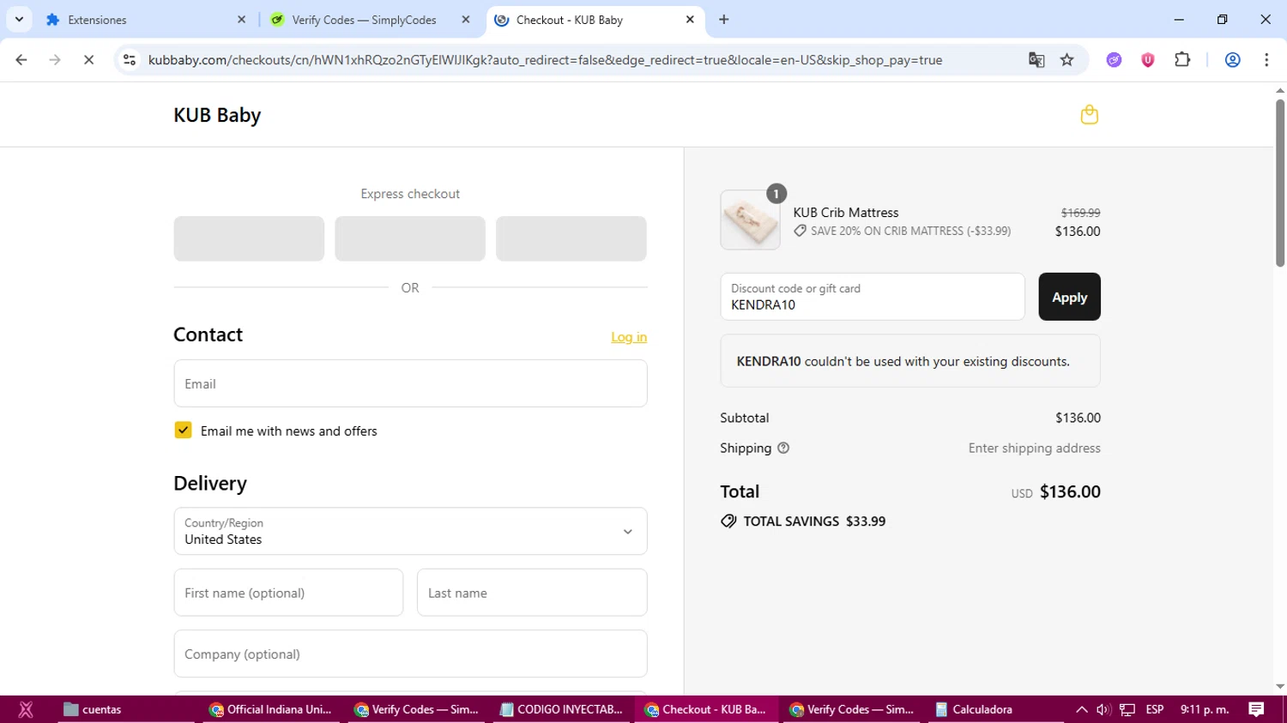Focus the First name (optional) field
Viewport: 1287px width, 723px height.
(288, 593)
